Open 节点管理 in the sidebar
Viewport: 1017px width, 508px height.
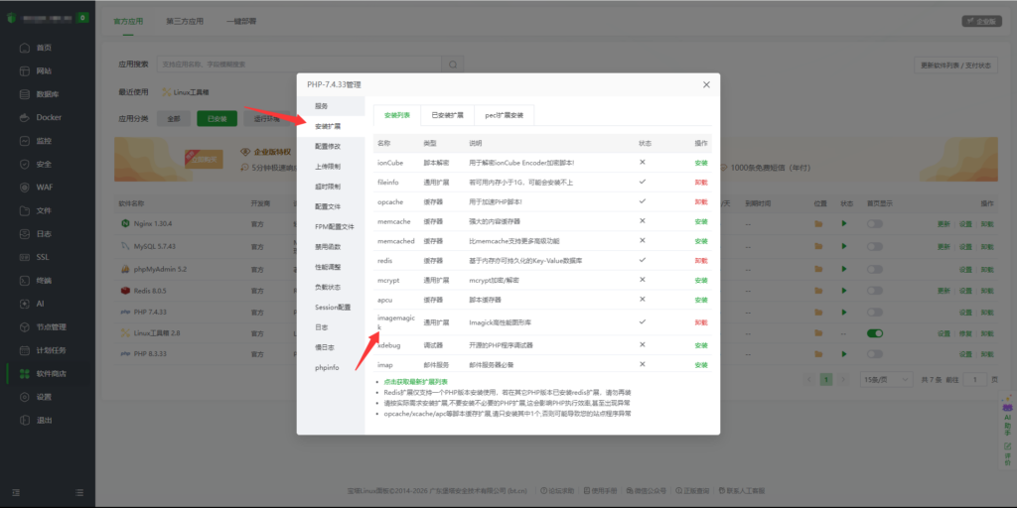click(x=52, y=327)
